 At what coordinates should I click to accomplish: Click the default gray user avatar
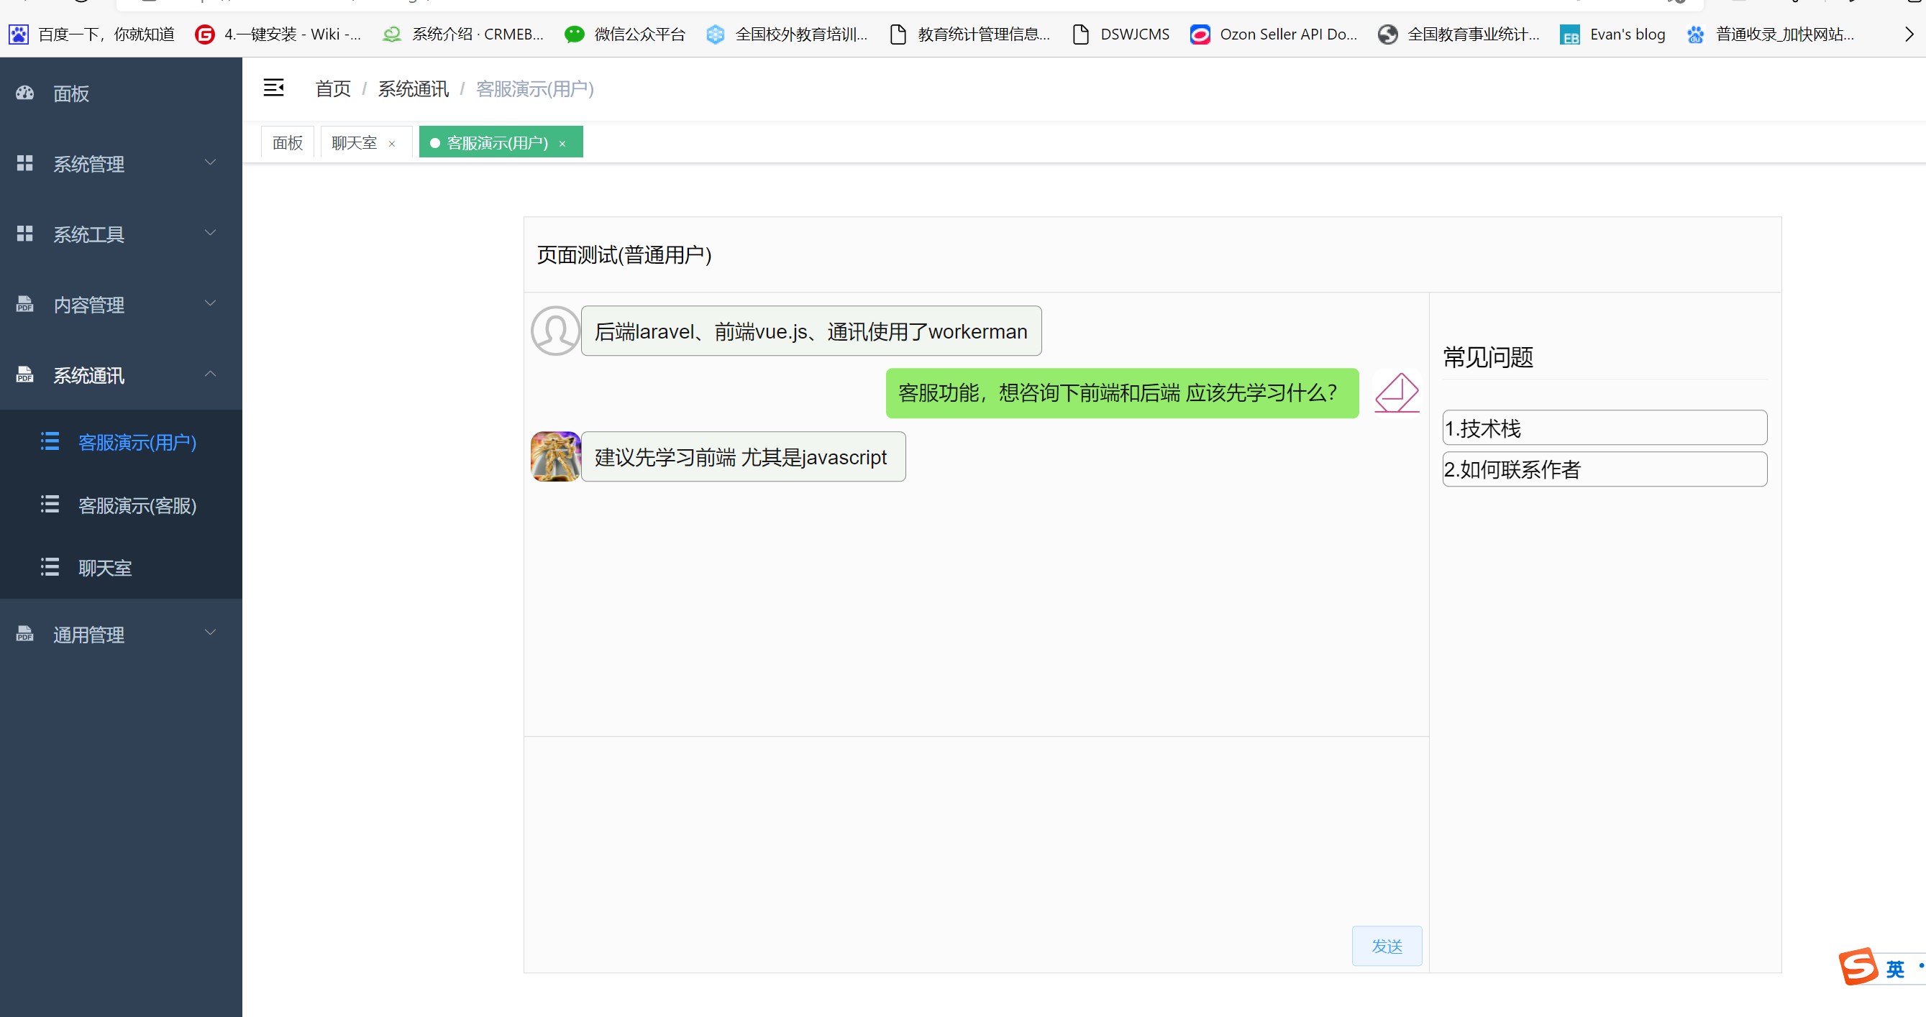tap(554, 331)
